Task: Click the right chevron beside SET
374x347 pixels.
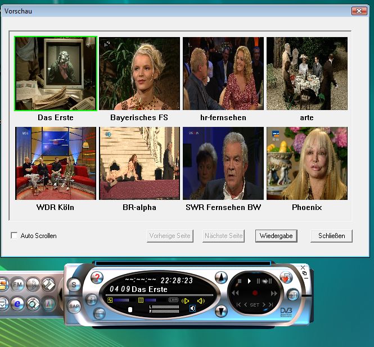Action: (x=264, y=304)
